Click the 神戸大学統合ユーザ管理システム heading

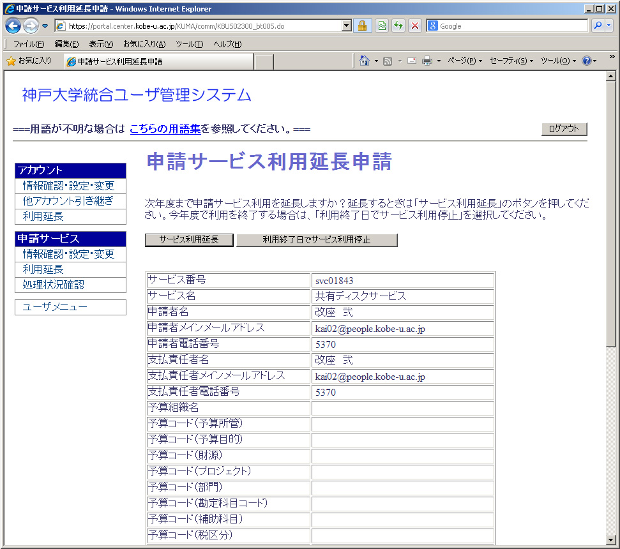tap(137, 95)
